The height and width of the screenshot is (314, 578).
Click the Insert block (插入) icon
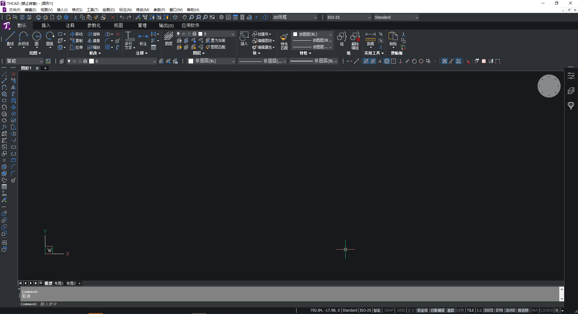244,39
